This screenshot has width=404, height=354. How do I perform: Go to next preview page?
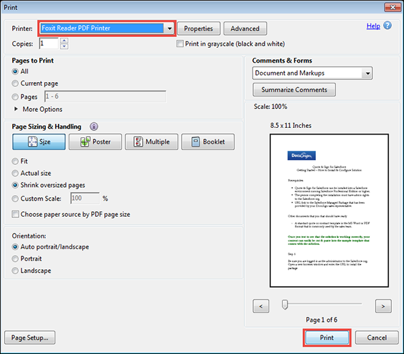[x=383, y=306]
